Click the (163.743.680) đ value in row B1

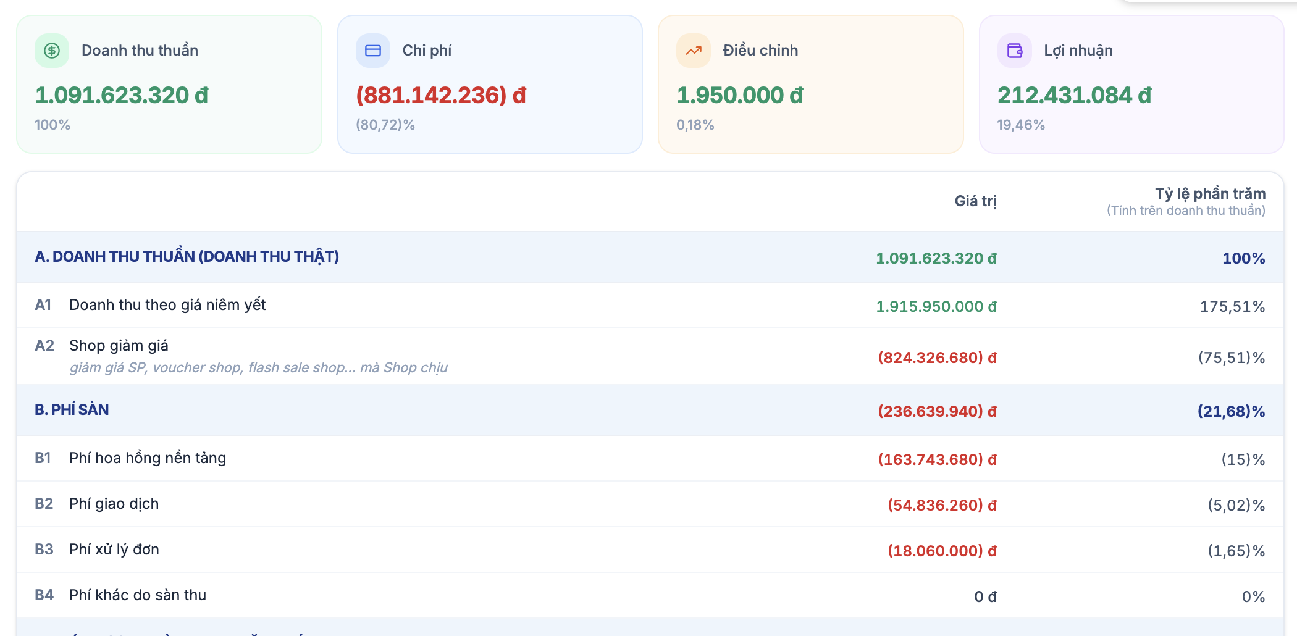pyautogui.click(x=938, y=459)
